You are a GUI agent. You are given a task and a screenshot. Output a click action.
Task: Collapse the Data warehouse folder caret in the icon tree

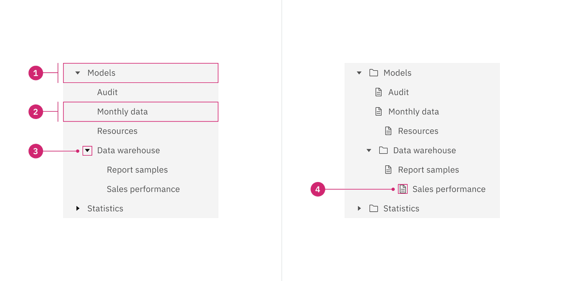tap(369, 150)
